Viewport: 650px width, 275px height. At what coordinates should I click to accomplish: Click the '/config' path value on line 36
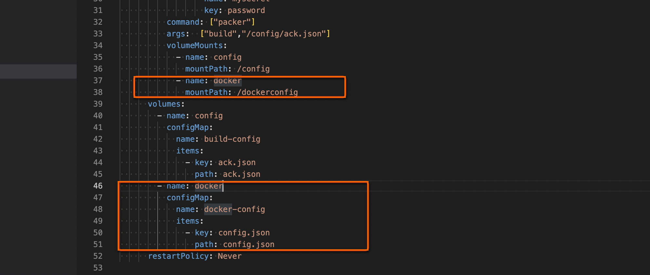[x=253, y=69]
